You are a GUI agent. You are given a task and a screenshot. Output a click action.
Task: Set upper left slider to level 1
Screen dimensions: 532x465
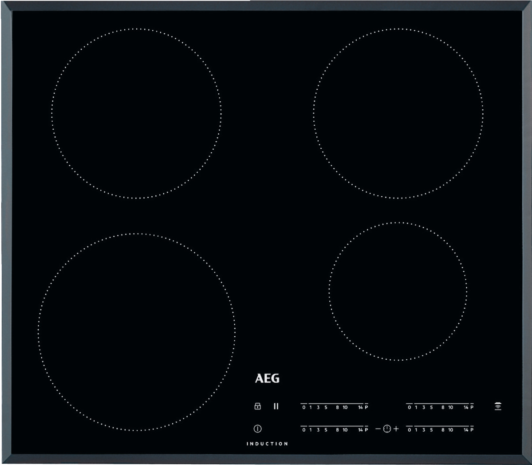click(x=311, y=407)
